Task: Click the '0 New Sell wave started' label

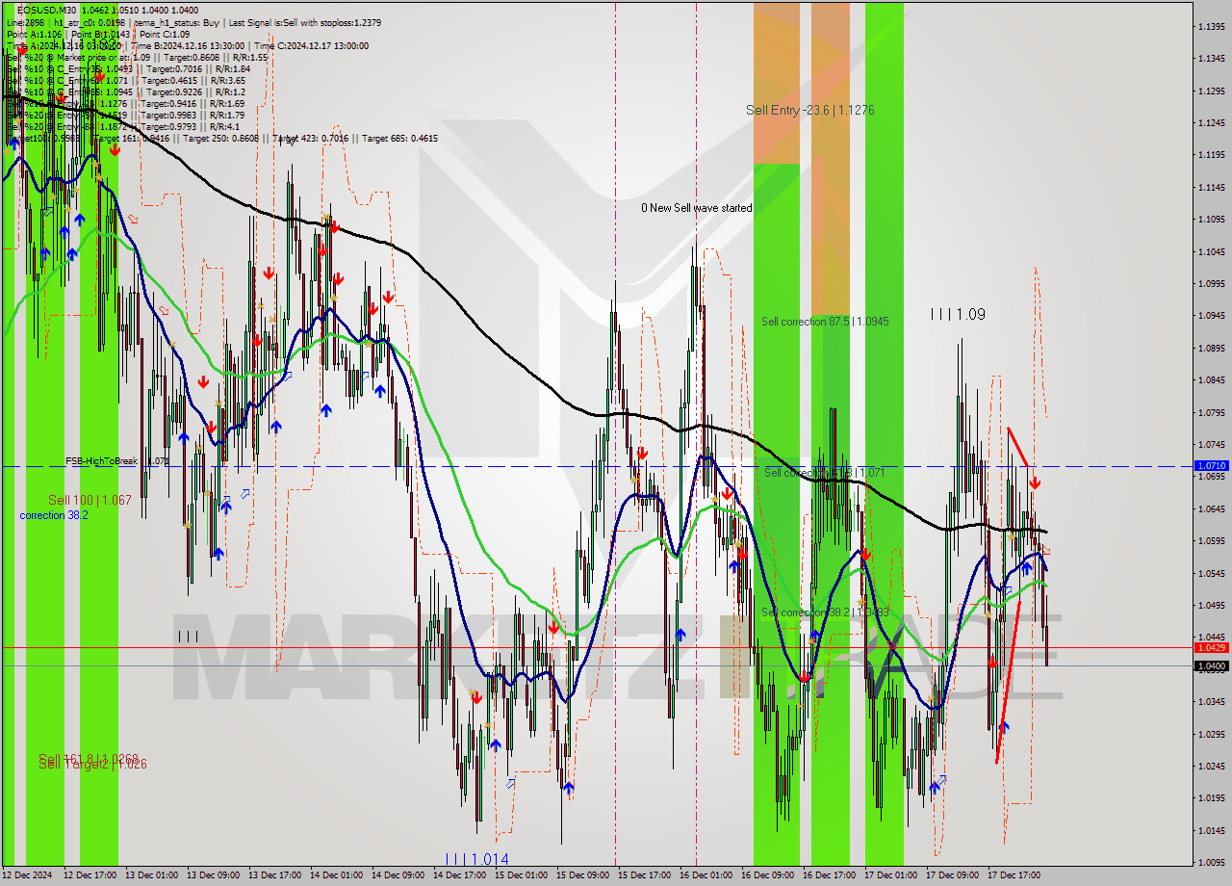Action: 697,208
